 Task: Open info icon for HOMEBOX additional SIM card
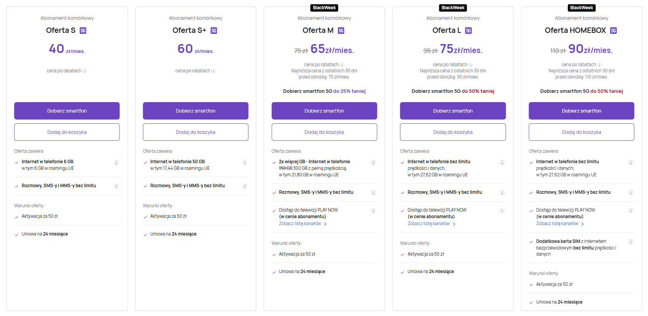click(631, 242)
